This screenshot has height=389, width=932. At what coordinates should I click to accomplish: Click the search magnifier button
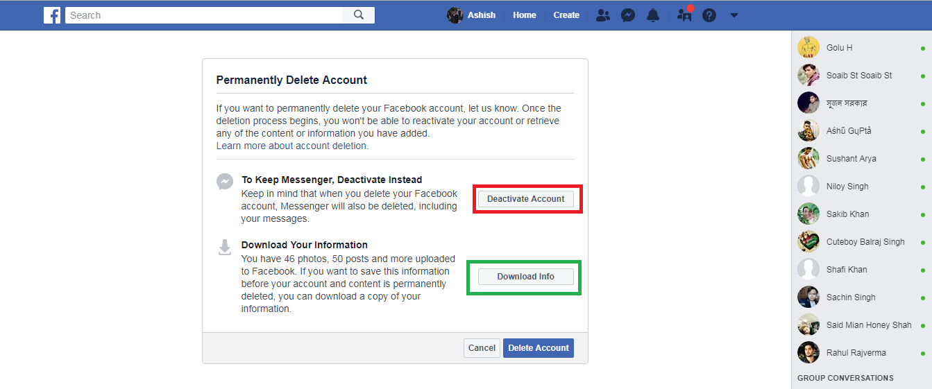point(359,15)
